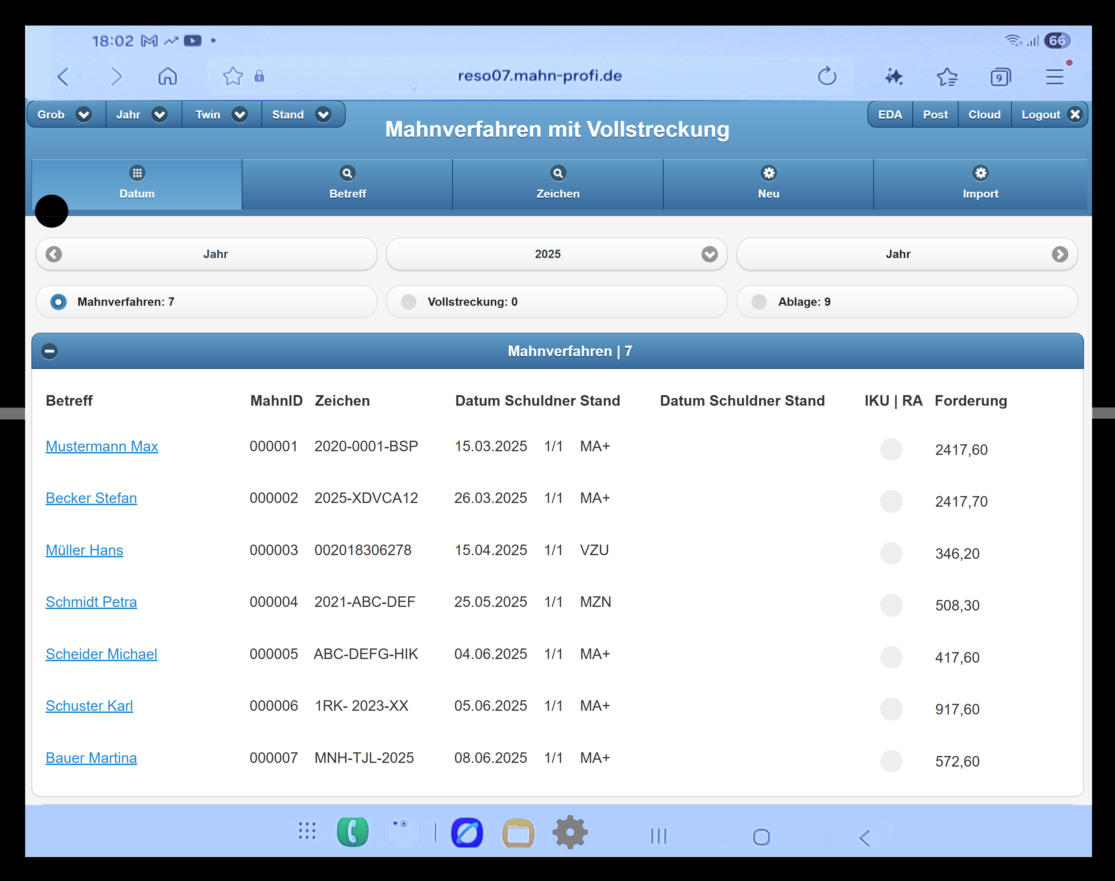Screen dimensions: 1115x881
Task: Select the Ablage: 9 radio option
Action: coord(759,302)
